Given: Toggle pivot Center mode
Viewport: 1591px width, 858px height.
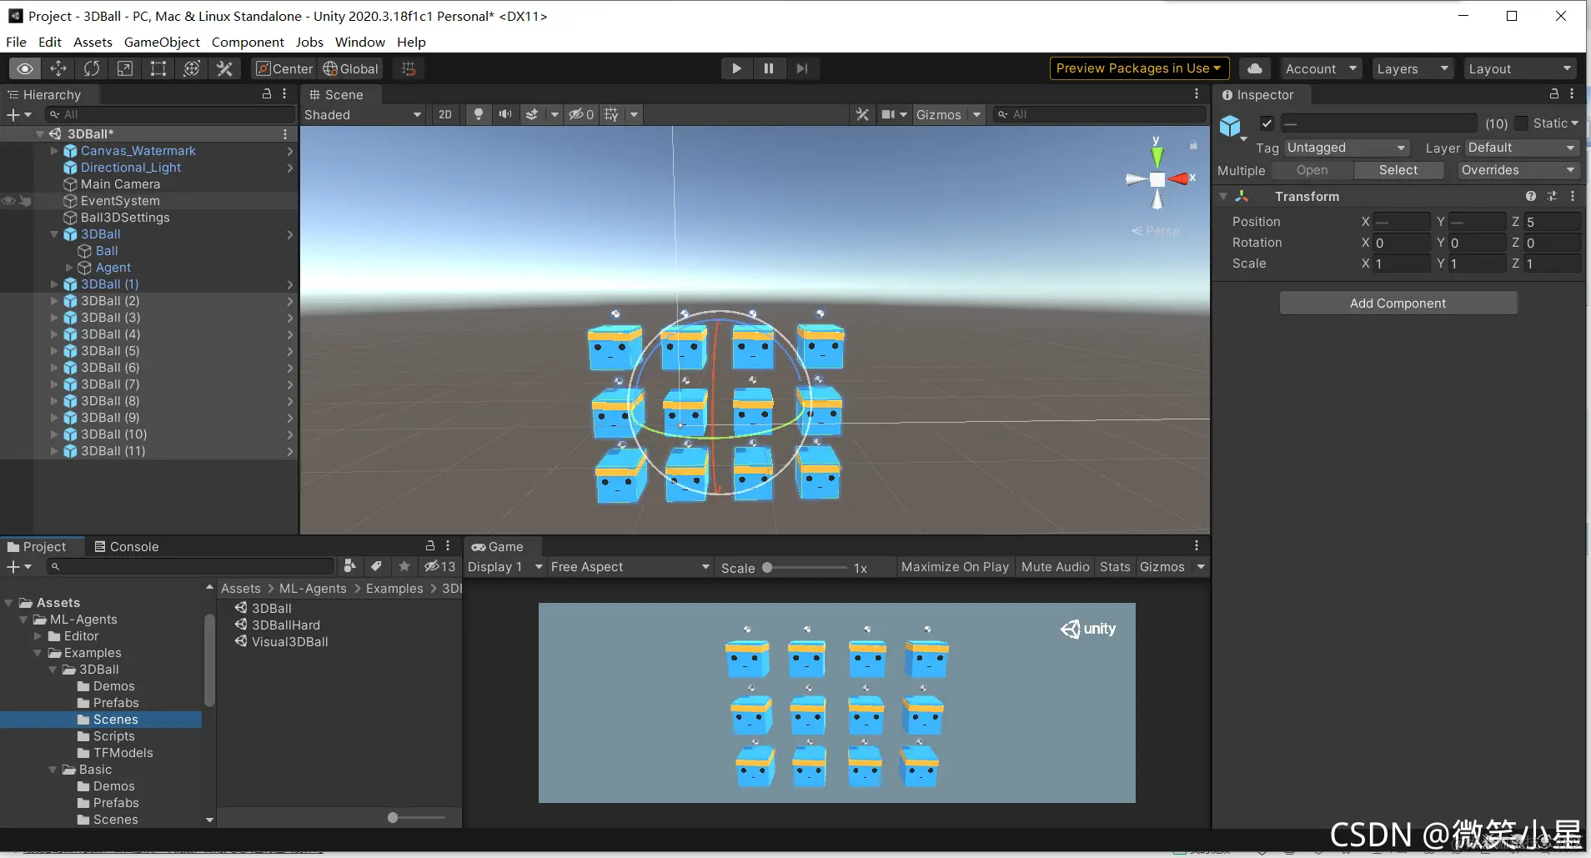Looking at the screenshot, I should [284, 68].
